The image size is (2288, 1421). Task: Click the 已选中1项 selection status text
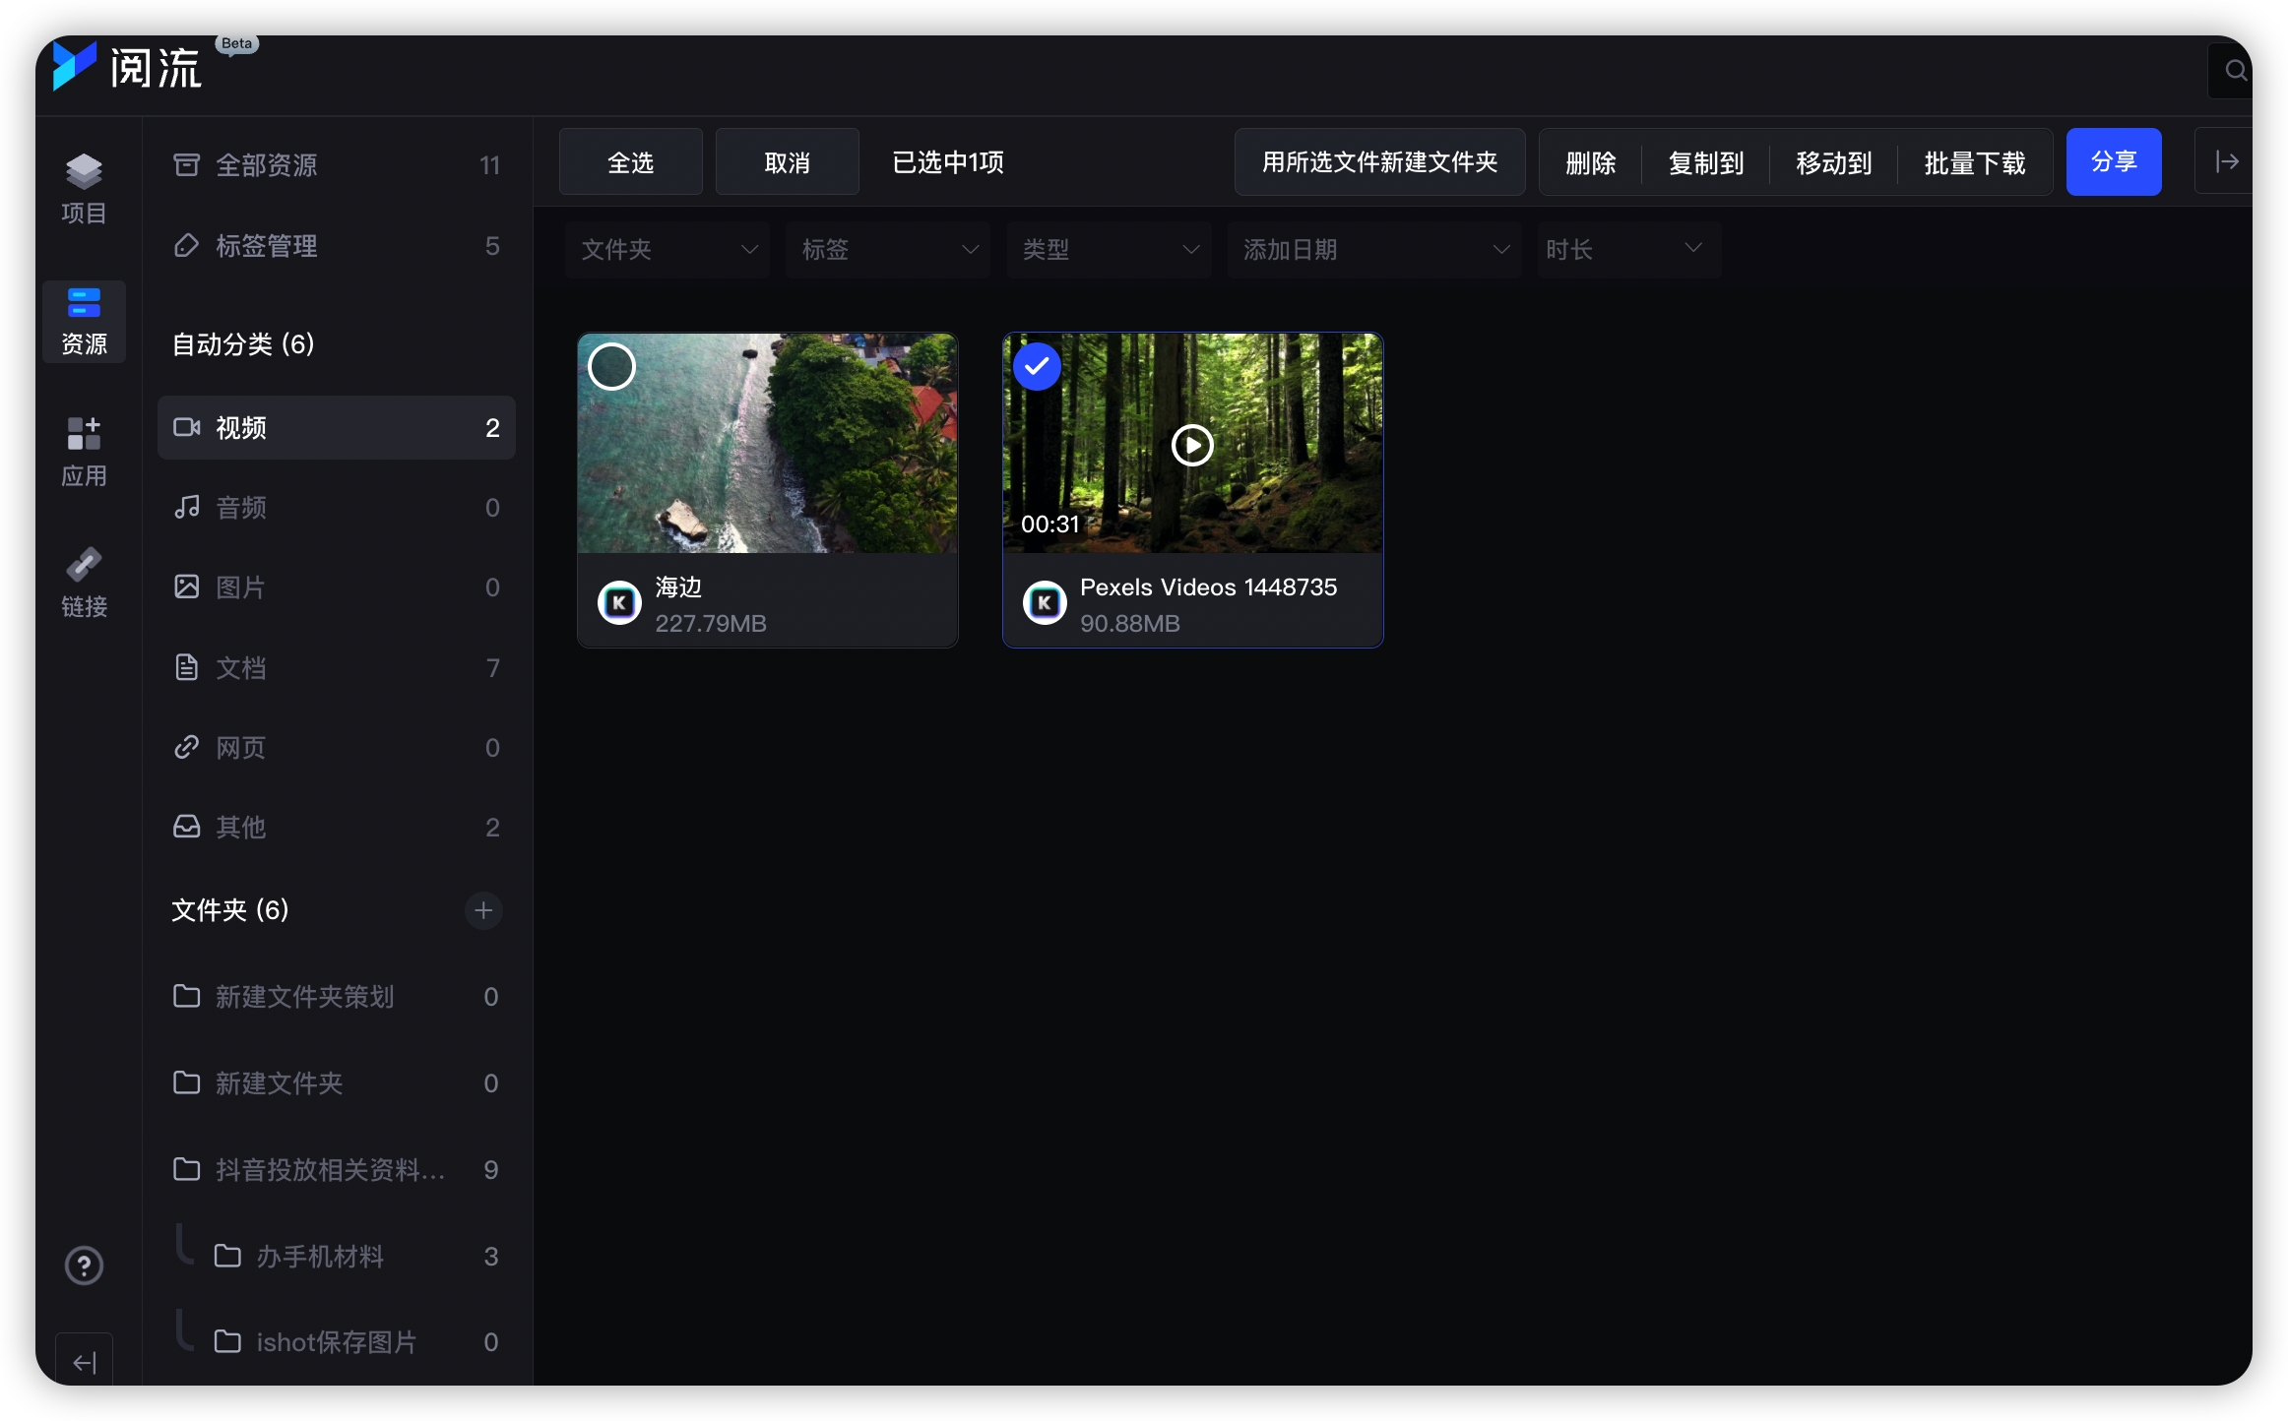pyautogui.click(x=948, y=161)
